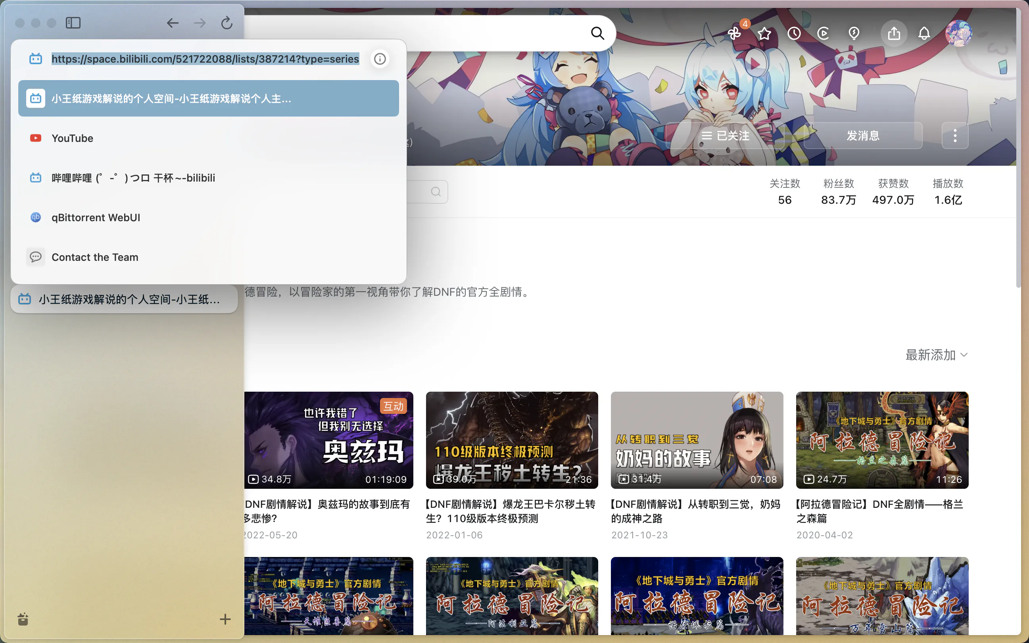The height and width of the screenshot is (643, 1029).
Task: Select YouTube suggestion in URL list
Action: tap(72, 138)
